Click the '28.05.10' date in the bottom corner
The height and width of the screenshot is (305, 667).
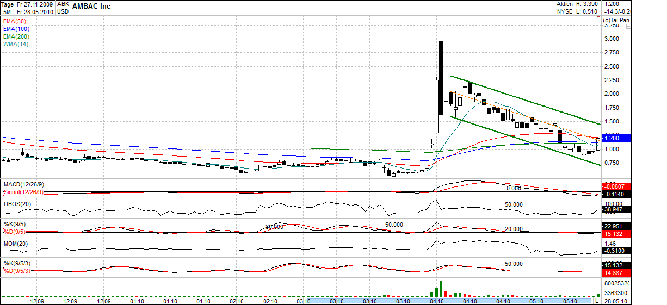pyautogui.click(x=617, y=301)
